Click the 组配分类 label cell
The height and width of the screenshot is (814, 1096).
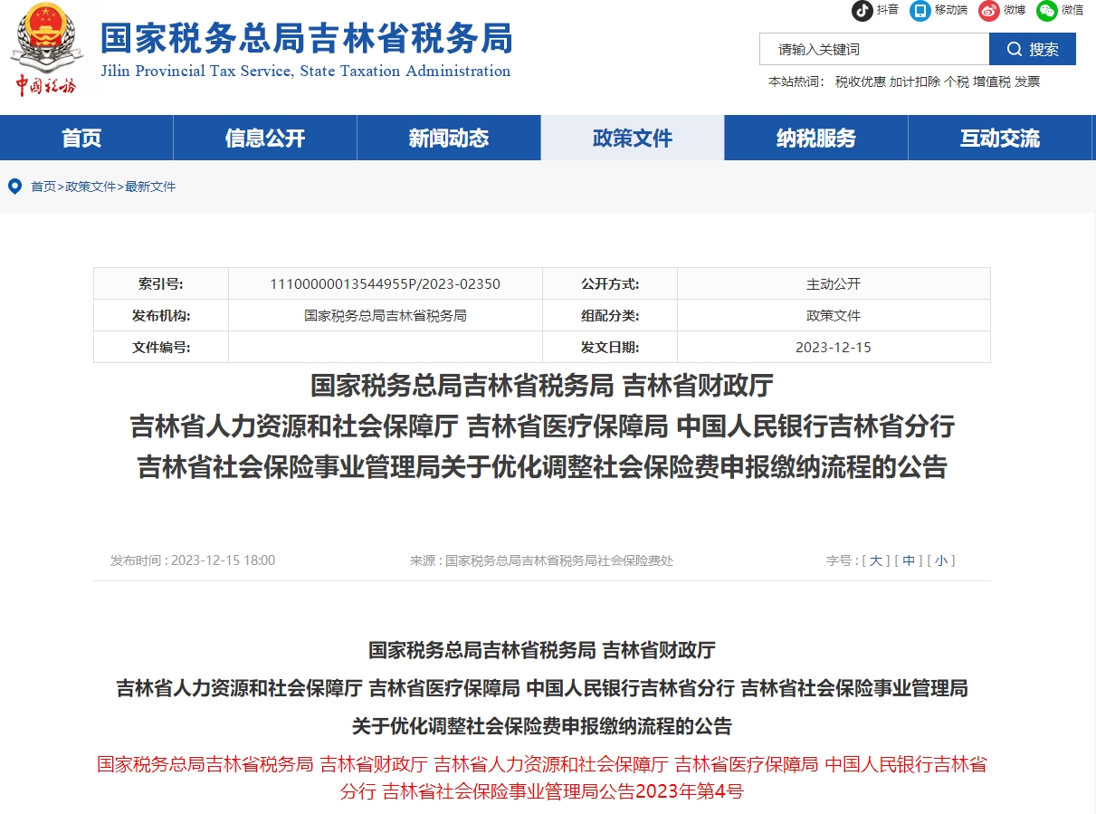click(610, 315)
